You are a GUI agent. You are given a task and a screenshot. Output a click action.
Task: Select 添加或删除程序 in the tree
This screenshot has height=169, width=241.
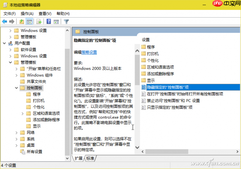pyautogui.click(x=46, y=120)
